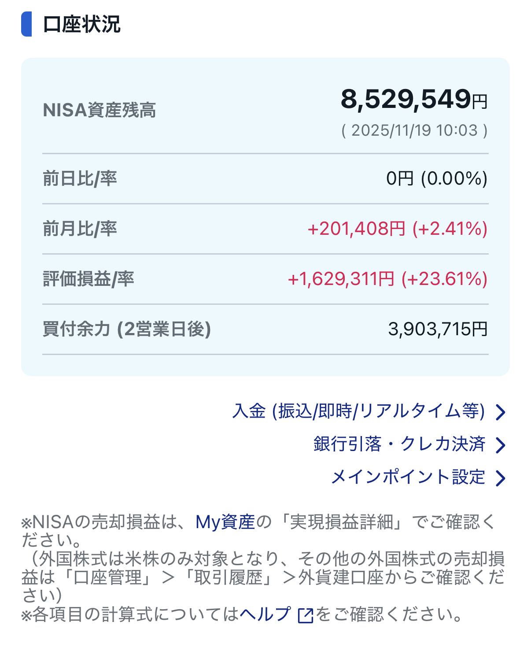Select the 買付余力 (2営業日後) label
The width and height of the screenshot is (531, 666).
127,329
